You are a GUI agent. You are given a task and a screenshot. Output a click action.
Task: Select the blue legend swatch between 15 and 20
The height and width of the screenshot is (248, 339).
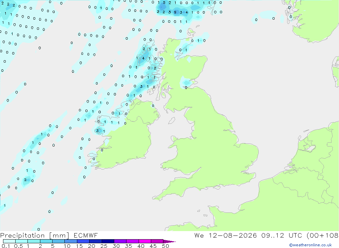83,241
